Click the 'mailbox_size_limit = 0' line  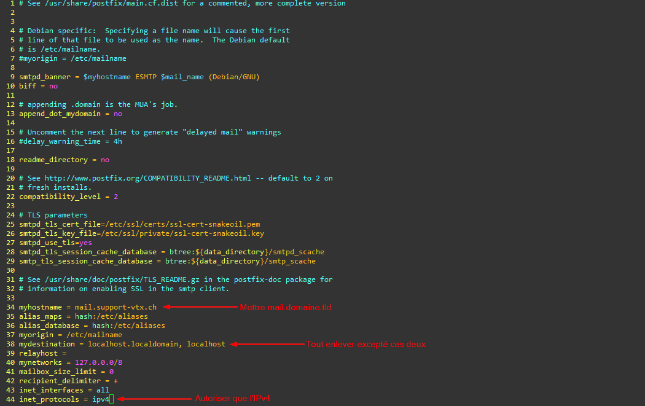pos(66,372)
